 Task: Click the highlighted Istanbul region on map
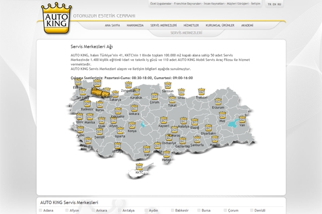[x=100, y=93]
